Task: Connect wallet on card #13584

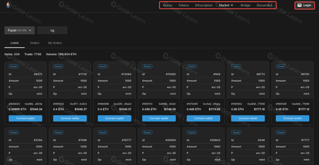Action: coord(114,118)
